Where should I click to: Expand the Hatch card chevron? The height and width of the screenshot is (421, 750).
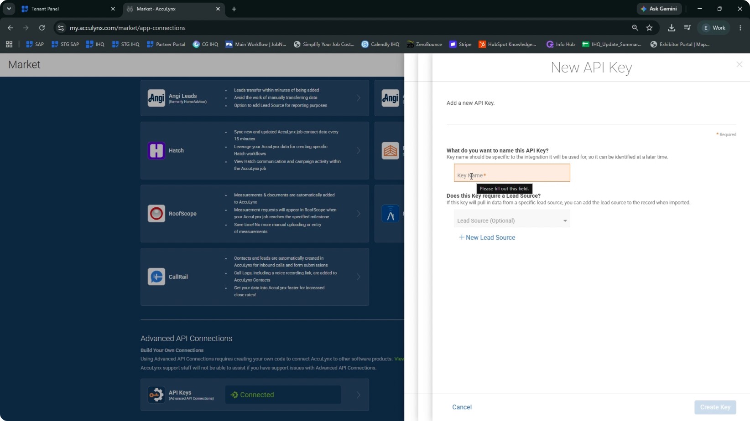(x=359, y=150)
